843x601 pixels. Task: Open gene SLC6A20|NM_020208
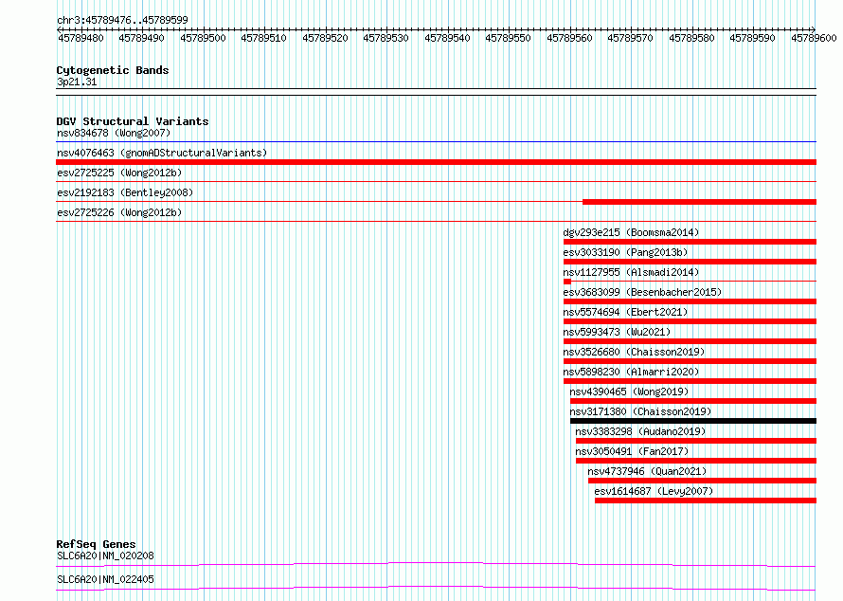click(105, 556)
